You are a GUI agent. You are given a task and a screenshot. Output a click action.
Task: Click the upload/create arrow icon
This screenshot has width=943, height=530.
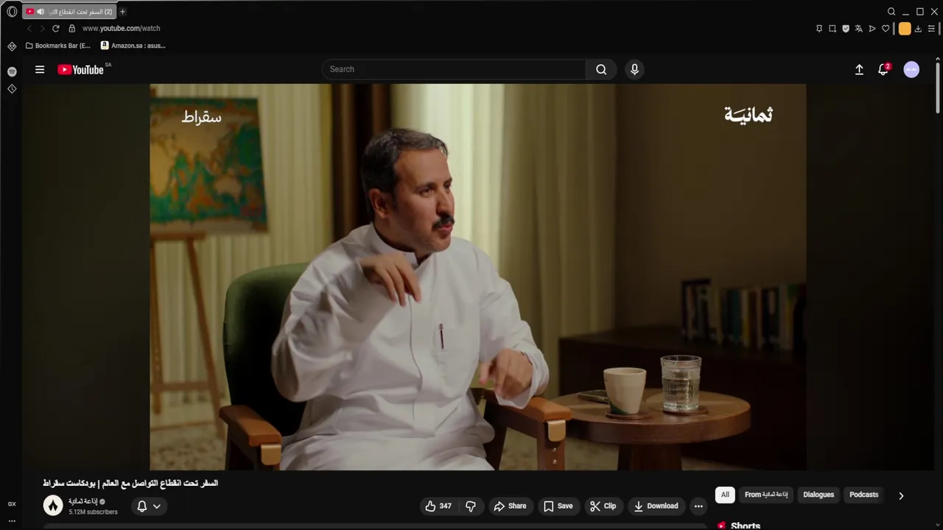859,69
